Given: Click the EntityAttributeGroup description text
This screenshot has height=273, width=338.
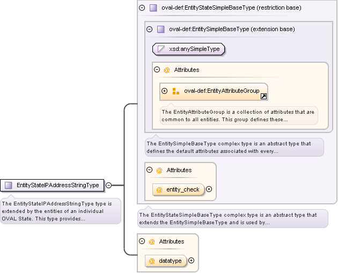Looking at the screenshot, I should point(238,115).
